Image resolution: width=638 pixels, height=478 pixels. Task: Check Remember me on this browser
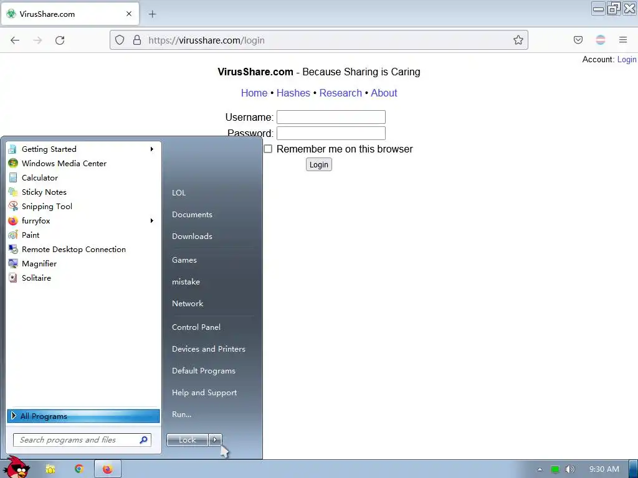pos(268,149)
